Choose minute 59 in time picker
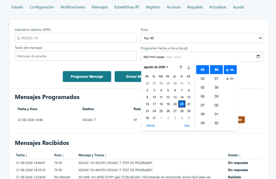This screenshot has height=179, width=276. [x=216, y=96]
